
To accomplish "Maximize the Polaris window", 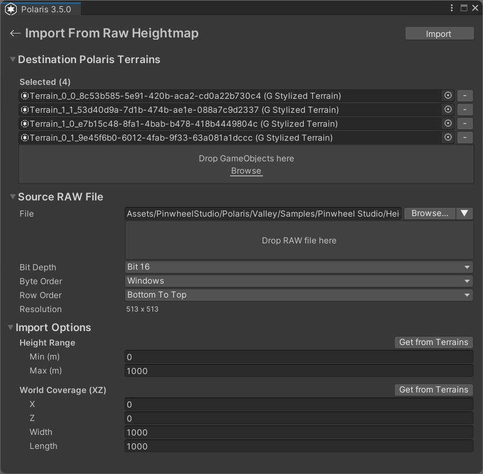I will coord(463,8).
